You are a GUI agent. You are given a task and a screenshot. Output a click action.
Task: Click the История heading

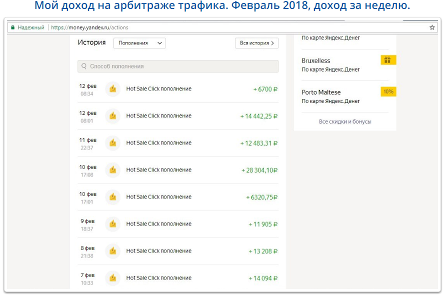point(91,42)
